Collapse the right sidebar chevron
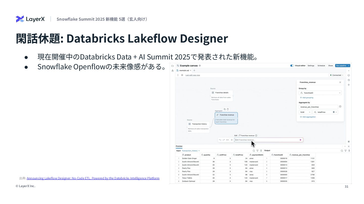This screenshot has width=364, height=204. tap(349, 71)
